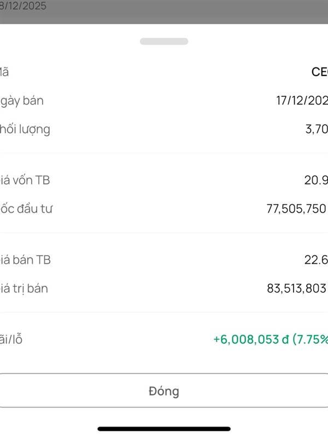The image size is (328, 438).
Task: Tap the average sell price 22.6
Action: coord(316,260)
